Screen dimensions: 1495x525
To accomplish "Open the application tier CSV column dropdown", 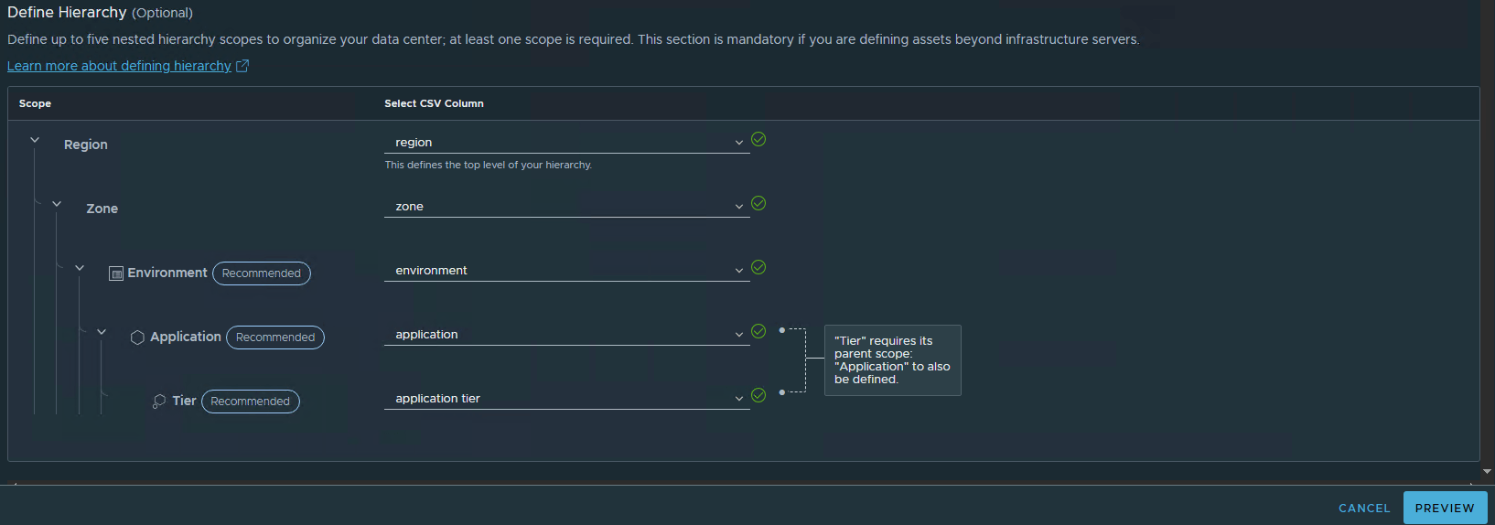I will click(567, 399).
